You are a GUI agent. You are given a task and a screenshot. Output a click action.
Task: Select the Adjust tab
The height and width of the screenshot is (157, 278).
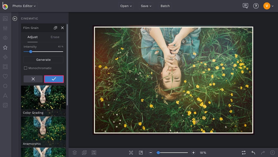(32, 37)
